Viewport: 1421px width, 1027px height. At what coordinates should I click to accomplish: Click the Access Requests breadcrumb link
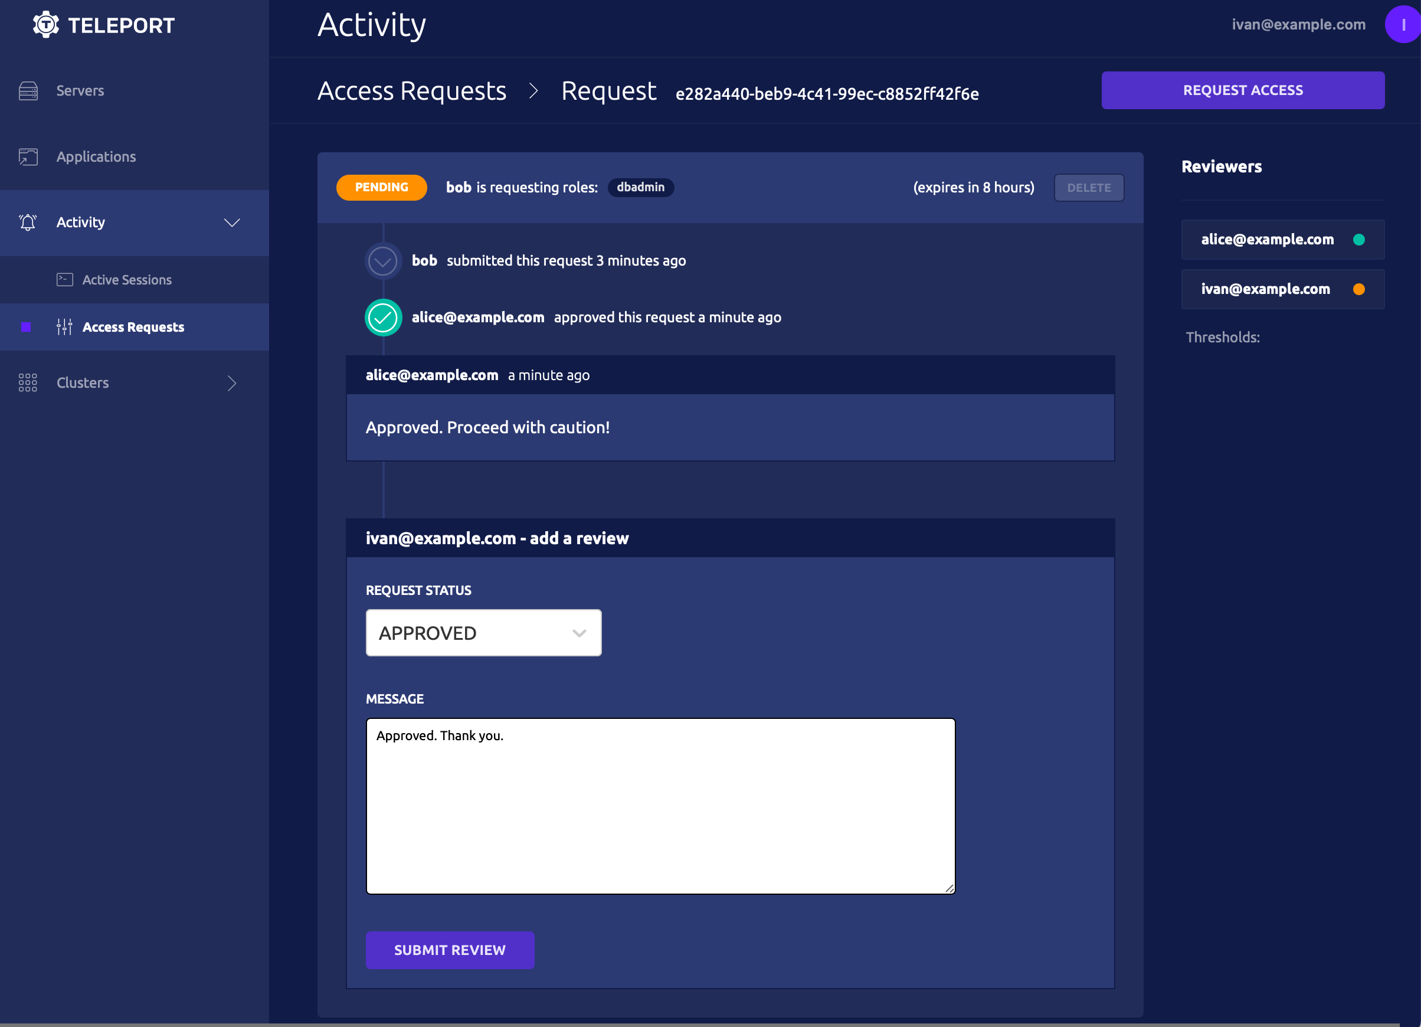click(412, 91)
